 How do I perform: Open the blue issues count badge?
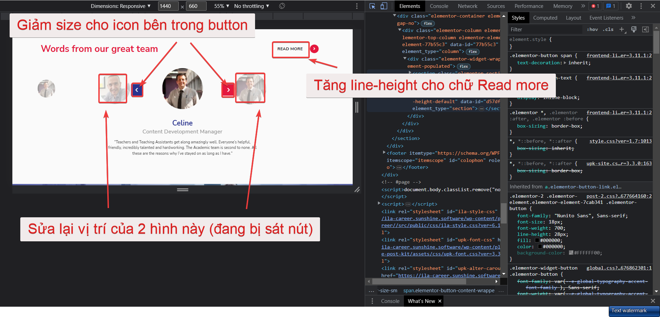click(611, 6)
